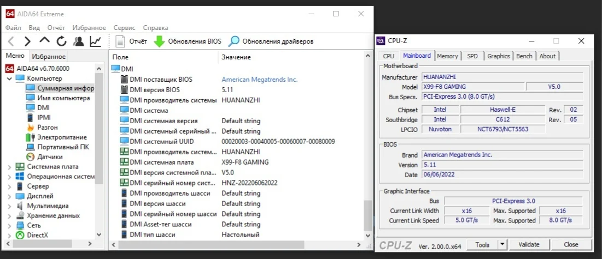Viewport: 602px width, 259px height.
Task: Expand the Хранение данных node
Action: coord(9,216)
